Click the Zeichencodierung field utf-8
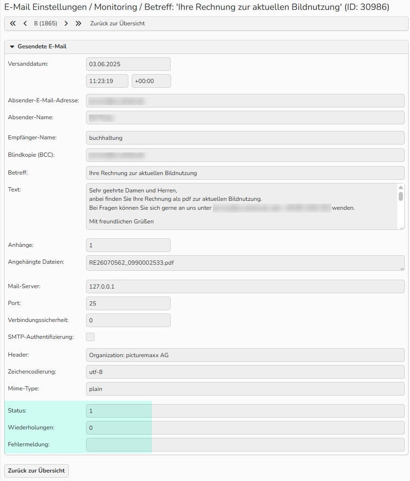The width and height of the screenshot is (410, 481). [245, 372]
